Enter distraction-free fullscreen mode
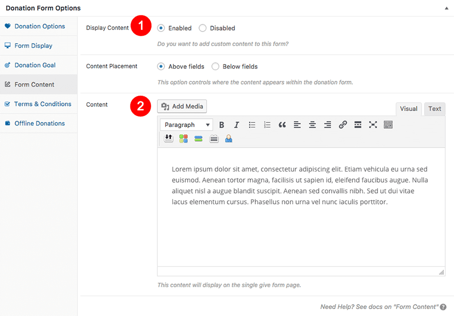 click(373, 125)
